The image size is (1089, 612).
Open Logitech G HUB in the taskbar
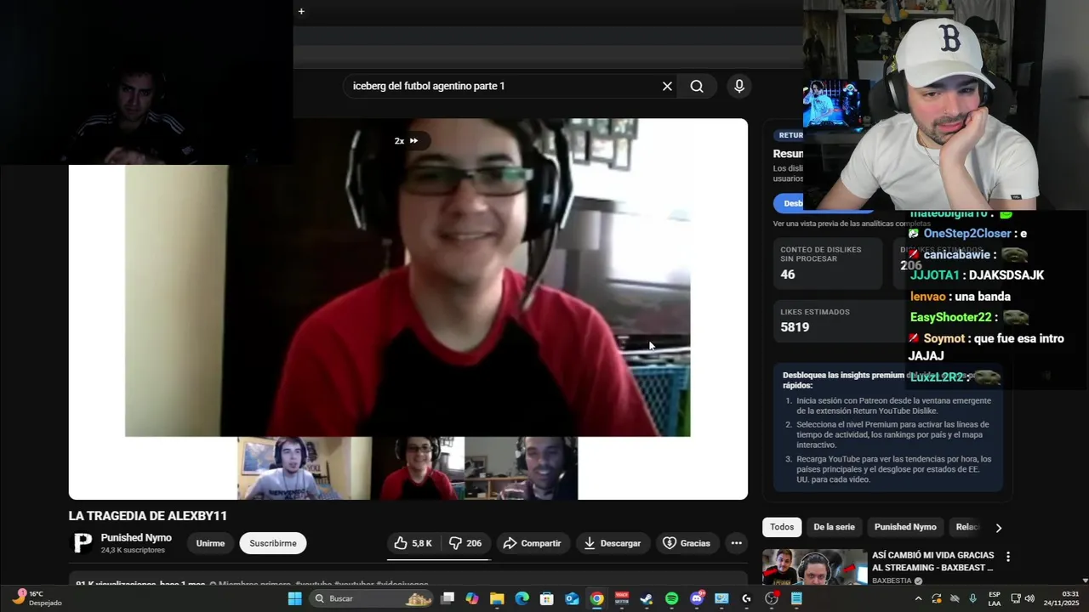click(746, 598)
